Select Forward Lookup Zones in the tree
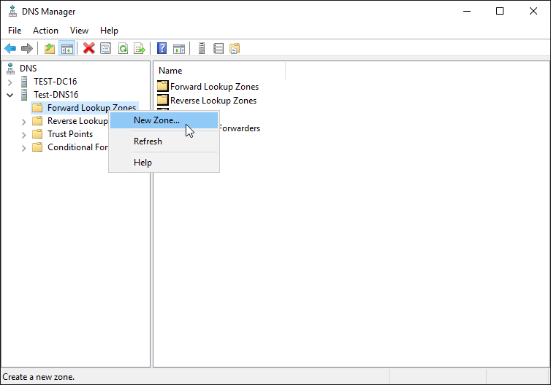 92,108
